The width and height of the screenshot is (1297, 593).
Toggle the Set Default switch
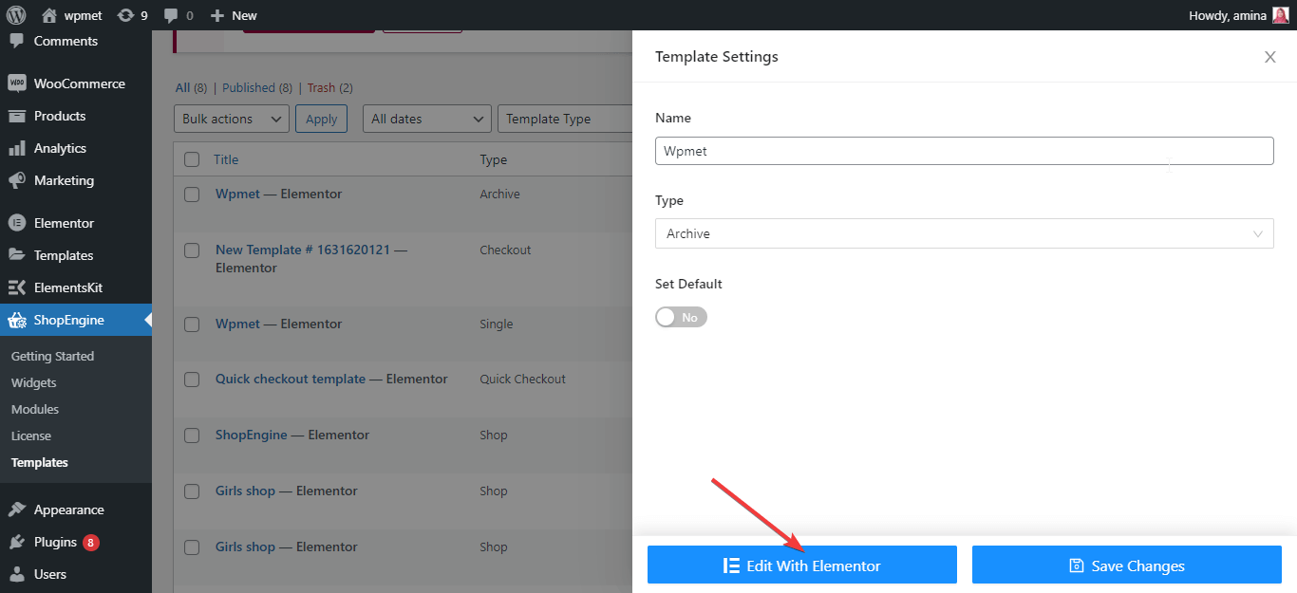pos(681,317)
